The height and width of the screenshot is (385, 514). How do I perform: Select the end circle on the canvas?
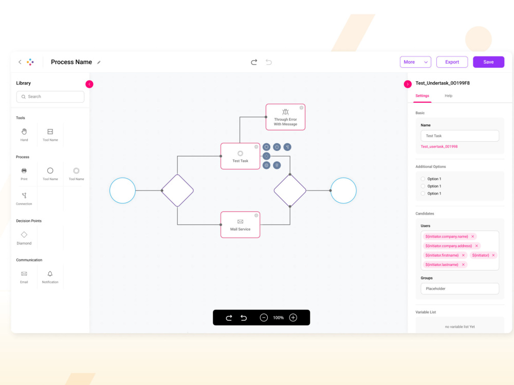point(343,190)
